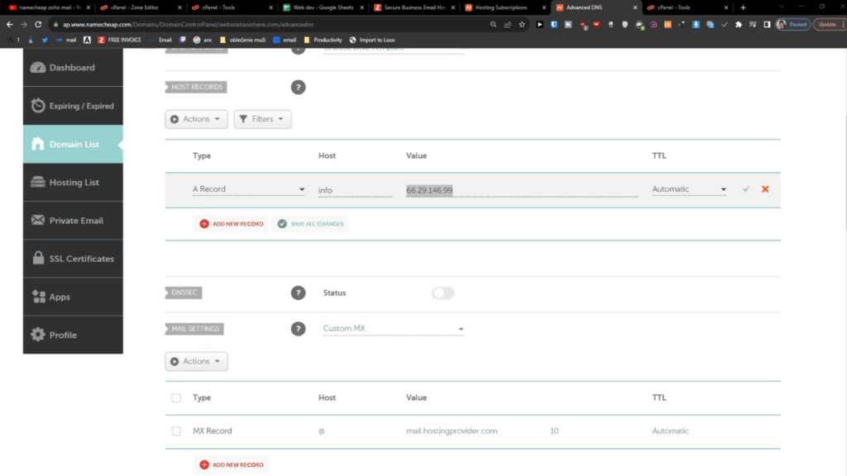Image resolution: width=847 pixels, height=476 pixels.
Task: Open oblečenie muži bookmark folder
Action: click(x=242, y=40)
